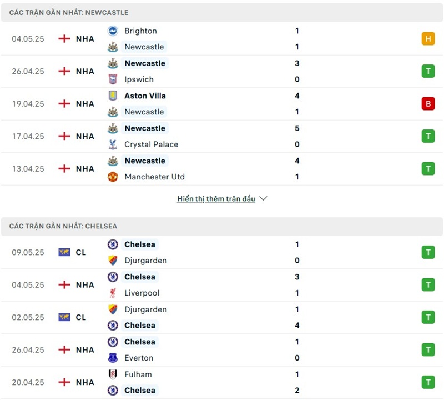This screenshot has height=400, width=444.
Task: Select the 'Các trận gần nhất: Chelsea' header
Action: click(63, 226)
